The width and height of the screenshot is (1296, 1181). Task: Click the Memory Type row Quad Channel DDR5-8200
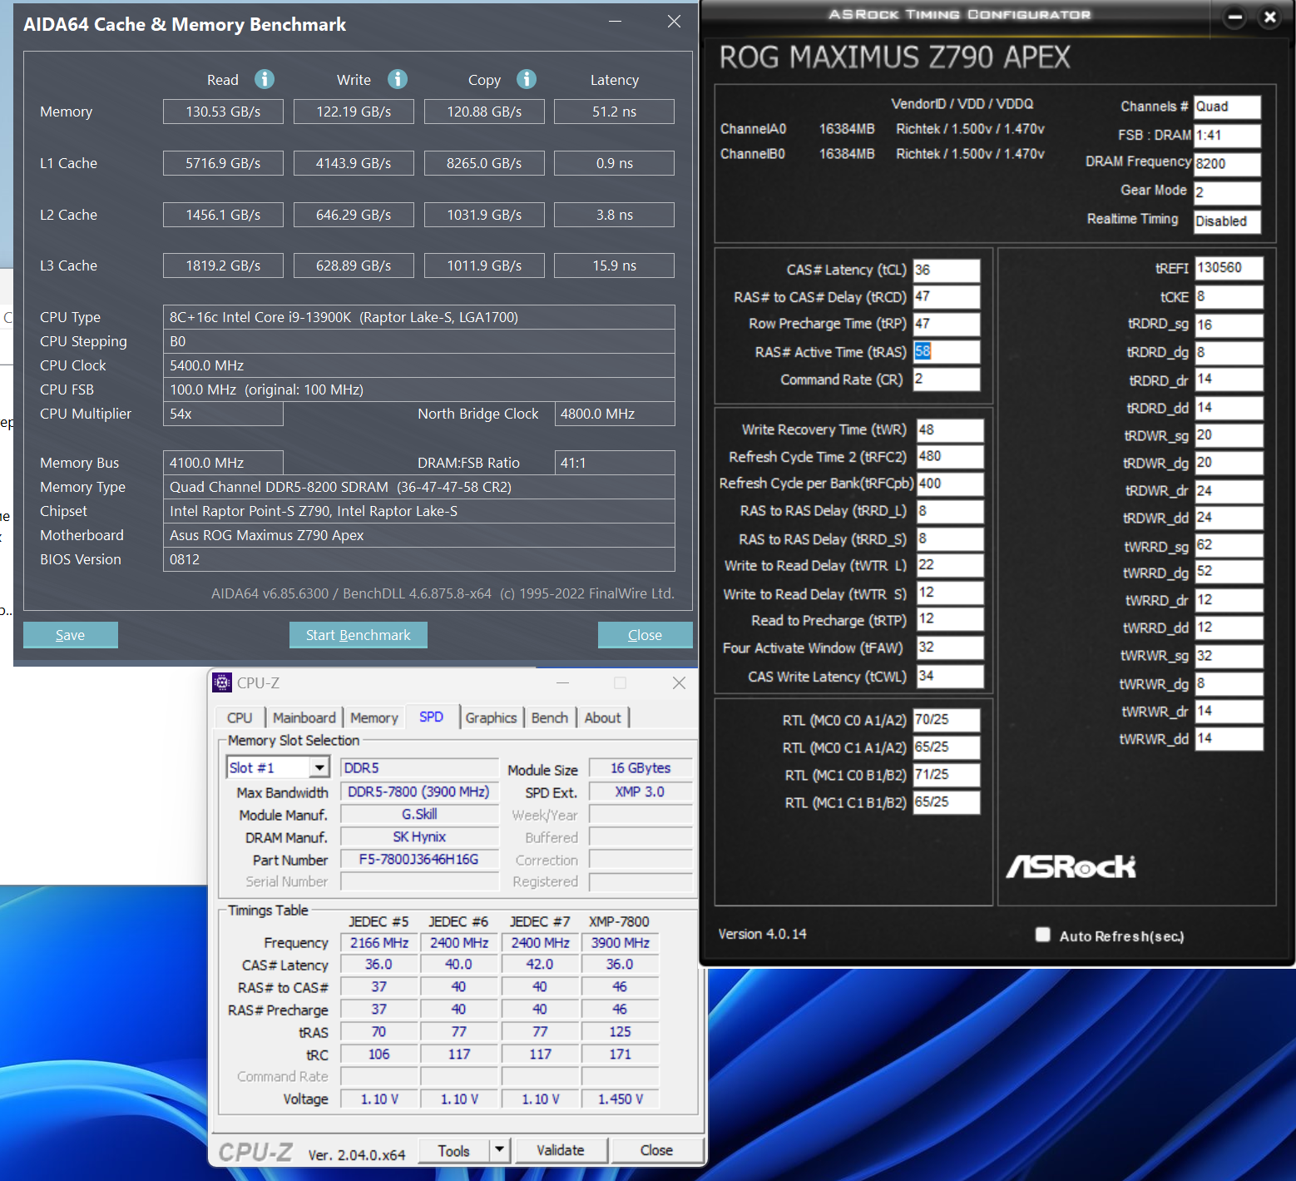coord(418,487)
